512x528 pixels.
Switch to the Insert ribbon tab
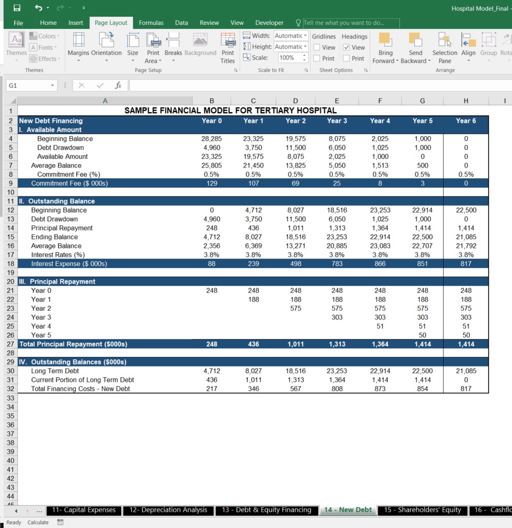click(x=76, y=23)
